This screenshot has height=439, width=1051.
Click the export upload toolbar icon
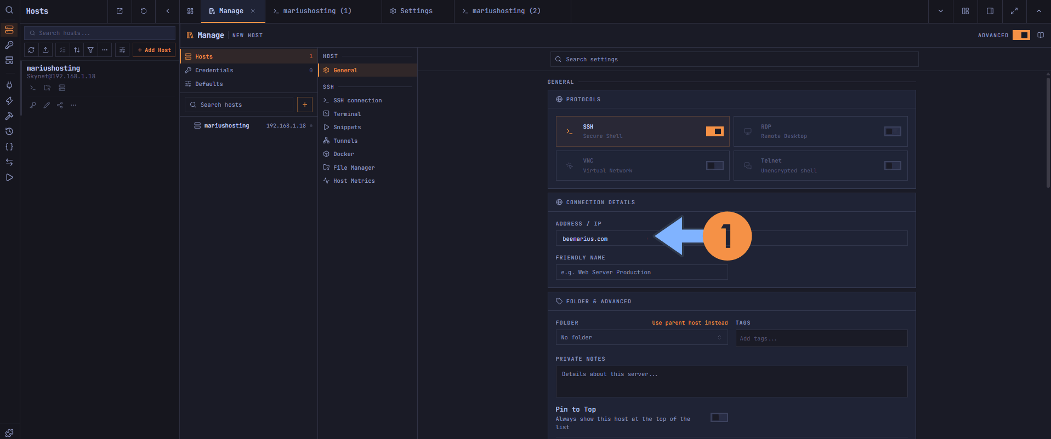[x=46, y=50]
